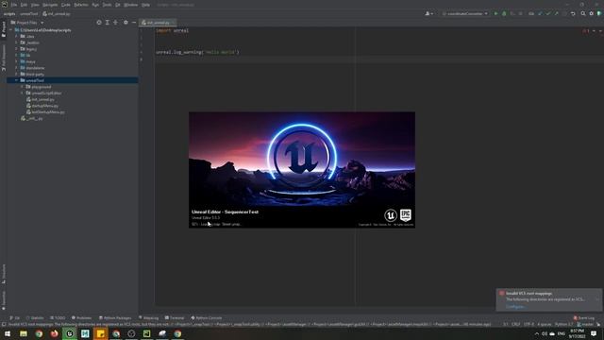Open the user account icon menu

point(428,13)
